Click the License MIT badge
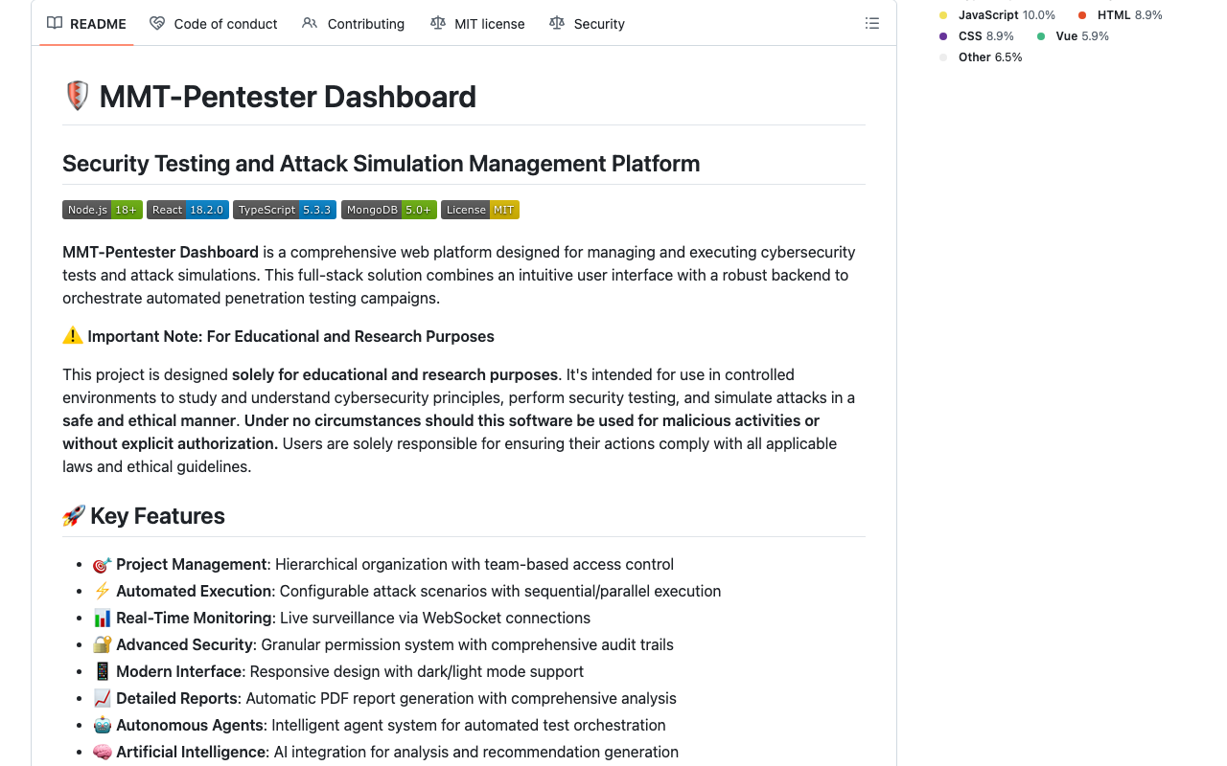Image resolution: width=1227 pixels, height=766 pixels. click(x=480, y=210)
